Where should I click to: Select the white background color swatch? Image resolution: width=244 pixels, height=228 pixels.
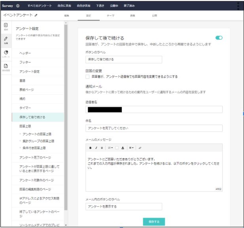tap(117, 148)
